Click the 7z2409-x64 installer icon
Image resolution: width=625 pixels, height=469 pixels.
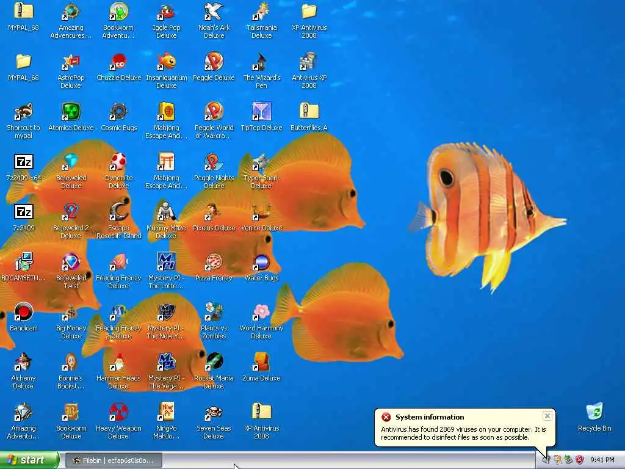coord(24,162)
